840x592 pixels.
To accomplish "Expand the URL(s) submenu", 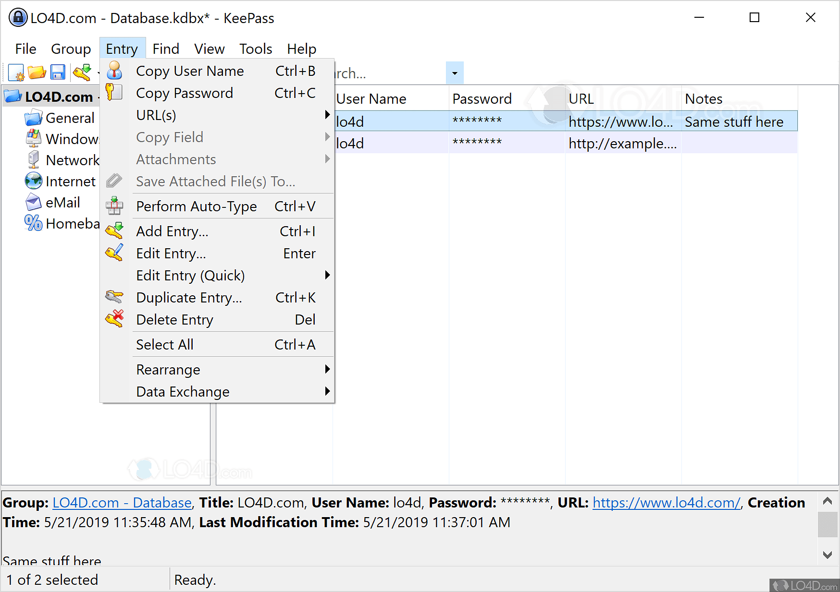I will point(217,115).
